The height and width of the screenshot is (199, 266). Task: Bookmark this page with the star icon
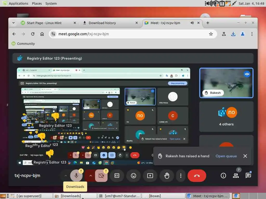pos(211,34)
